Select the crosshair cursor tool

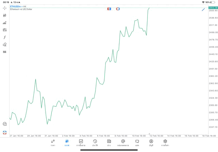tap(5, 8)
